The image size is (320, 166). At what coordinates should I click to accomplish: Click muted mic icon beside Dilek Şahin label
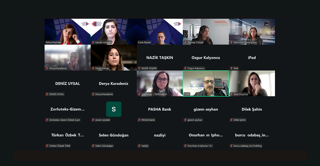point(231,120)
